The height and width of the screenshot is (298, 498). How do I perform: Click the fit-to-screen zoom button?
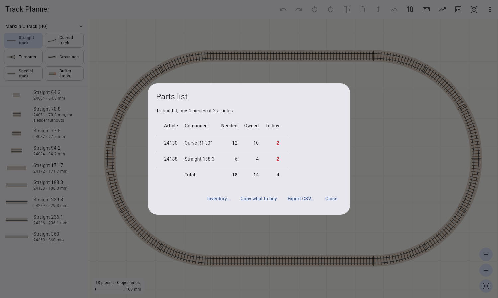(x=486, y=286)
